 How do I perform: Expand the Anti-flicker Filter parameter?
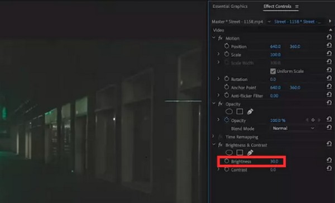pyautogui.click(x=218, y=95)
